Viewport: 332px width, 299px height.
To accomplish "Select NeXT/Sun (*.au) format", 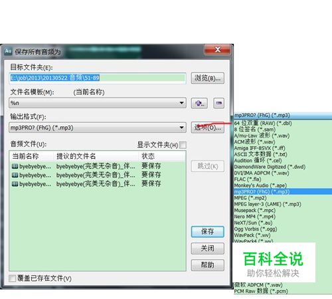I will click(283, 223).
